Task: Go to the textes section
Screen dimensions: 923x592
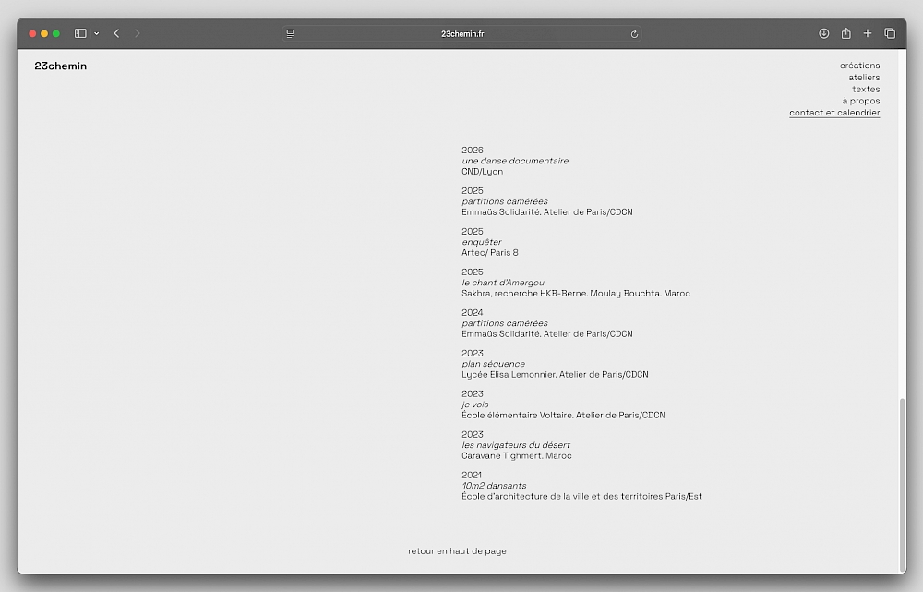Action: click(x=866, y=90)
